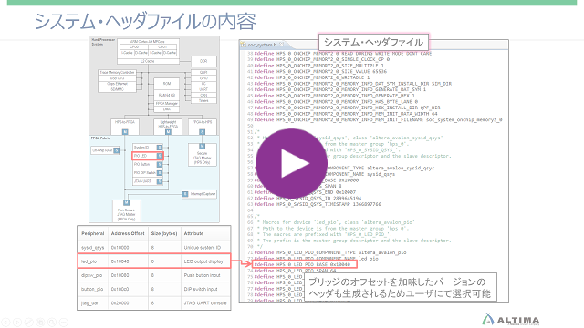Click the On-Chip RAM block
Viewport: 584px width, 328px height.
pyautogui.click(x=105, y=150)
